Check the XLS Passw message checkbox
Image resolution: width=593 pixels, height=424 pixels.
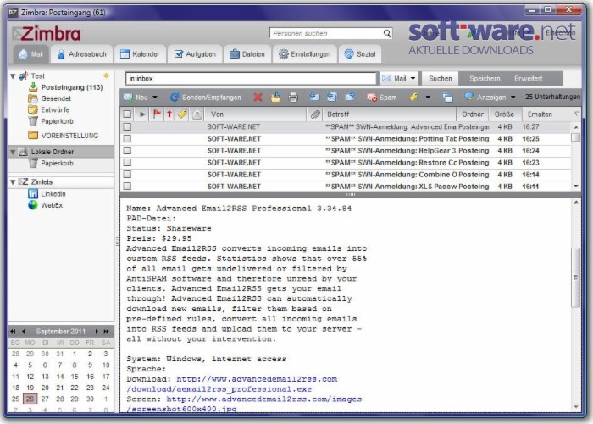tap(127, 187)
